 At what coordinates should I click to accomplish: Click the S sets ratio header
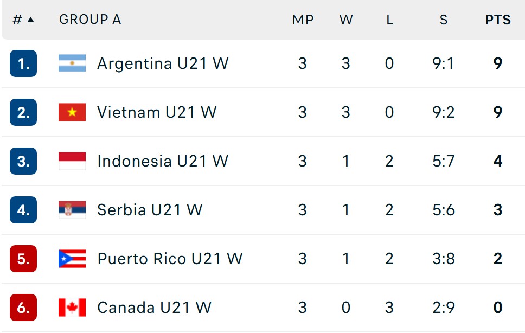[x=444, y=20]
